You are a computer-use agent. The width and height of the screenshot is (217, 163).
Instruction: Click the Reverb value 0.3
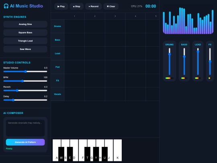click(x=46, y=87)
